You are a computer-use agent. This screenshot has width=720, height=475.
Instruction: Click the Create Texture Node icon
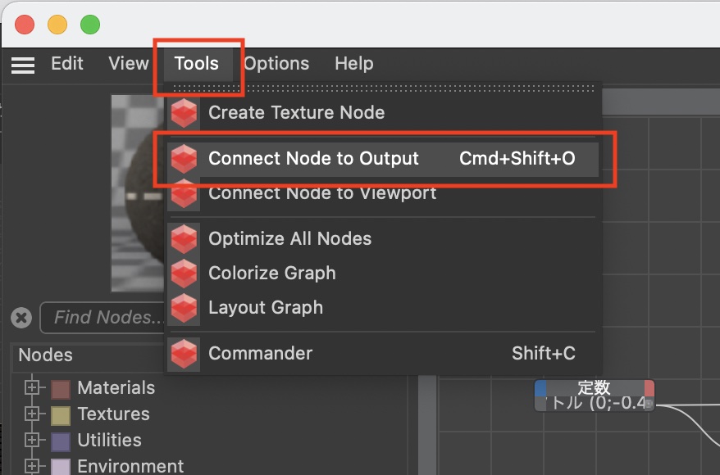coord(185,113)
